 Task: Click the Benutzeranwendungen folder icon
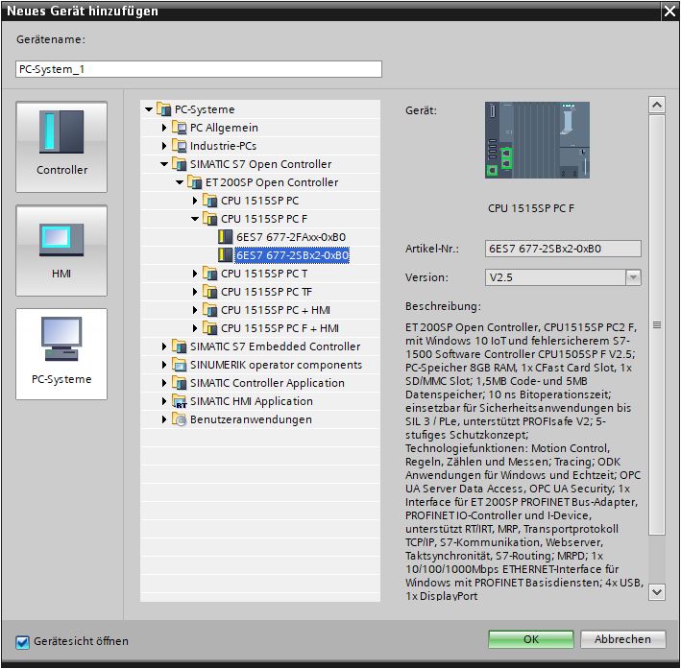point(180,419)
